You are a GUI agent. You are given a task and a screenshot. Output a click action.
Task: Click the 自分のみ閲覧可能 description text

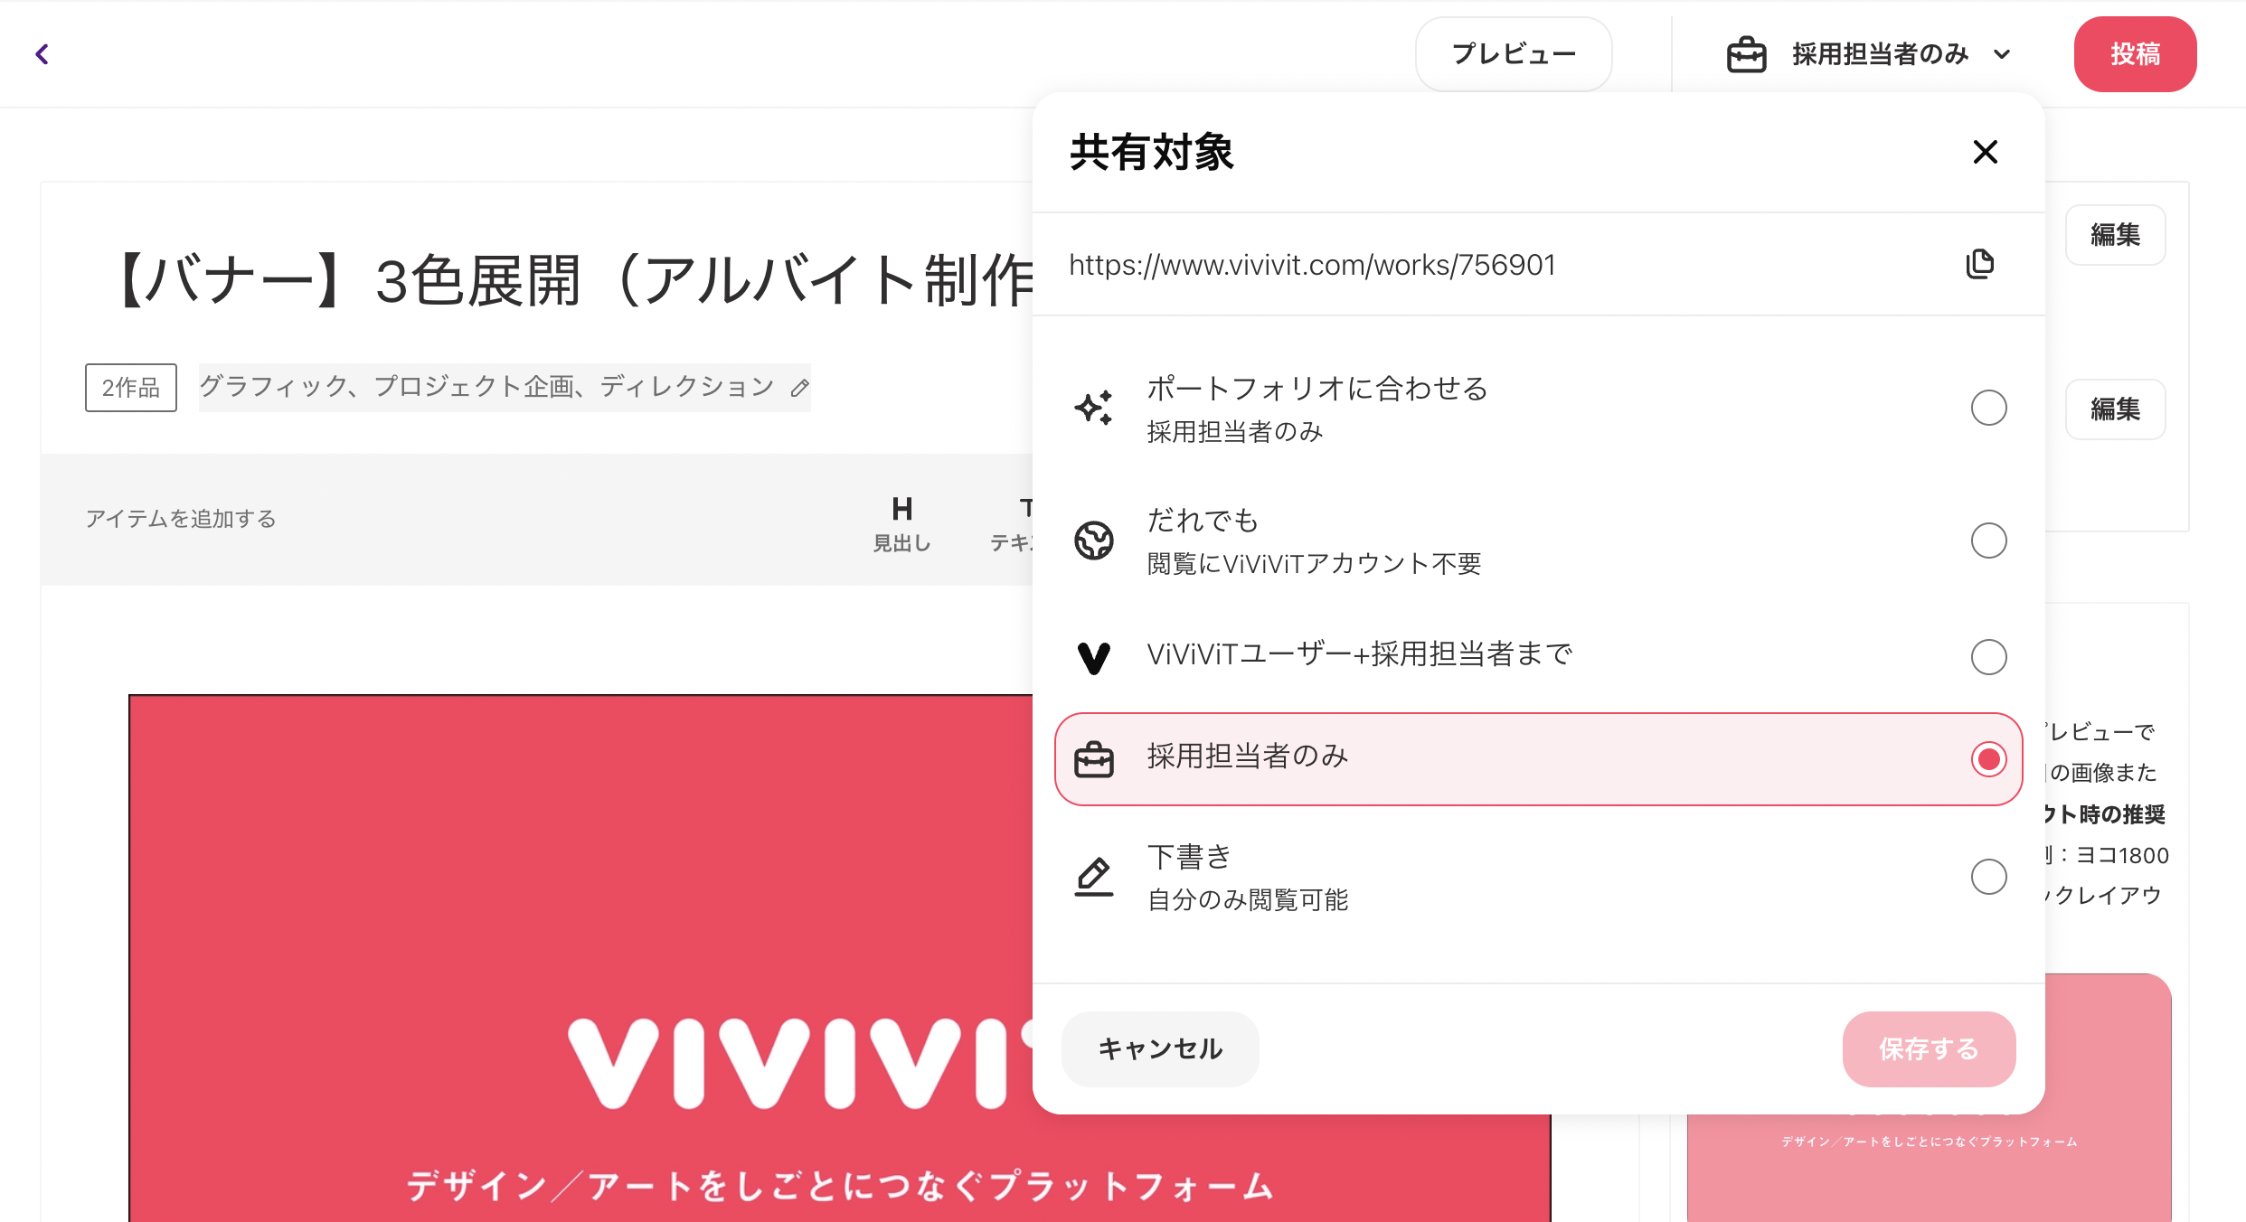(1248, 900)
